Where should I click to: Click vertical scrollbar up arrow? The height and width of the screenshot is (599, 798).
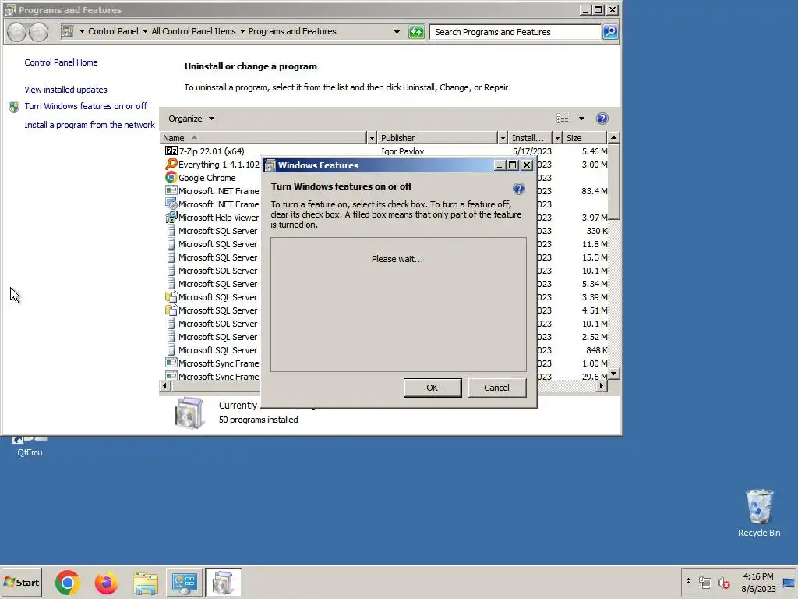(614, 137)
